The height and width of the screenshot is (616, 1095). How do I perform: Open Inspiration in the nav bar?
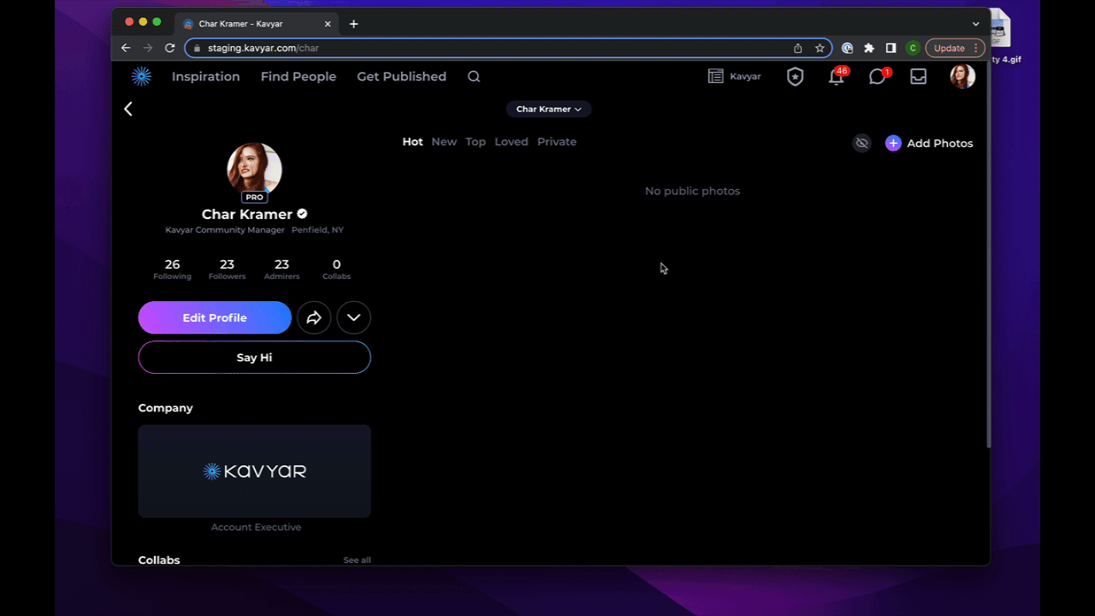coord(205,76)
